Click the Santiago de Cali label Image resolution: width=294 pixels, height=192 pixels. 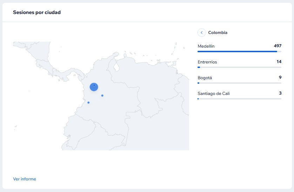pyautogui.click(x=214, y=94)
